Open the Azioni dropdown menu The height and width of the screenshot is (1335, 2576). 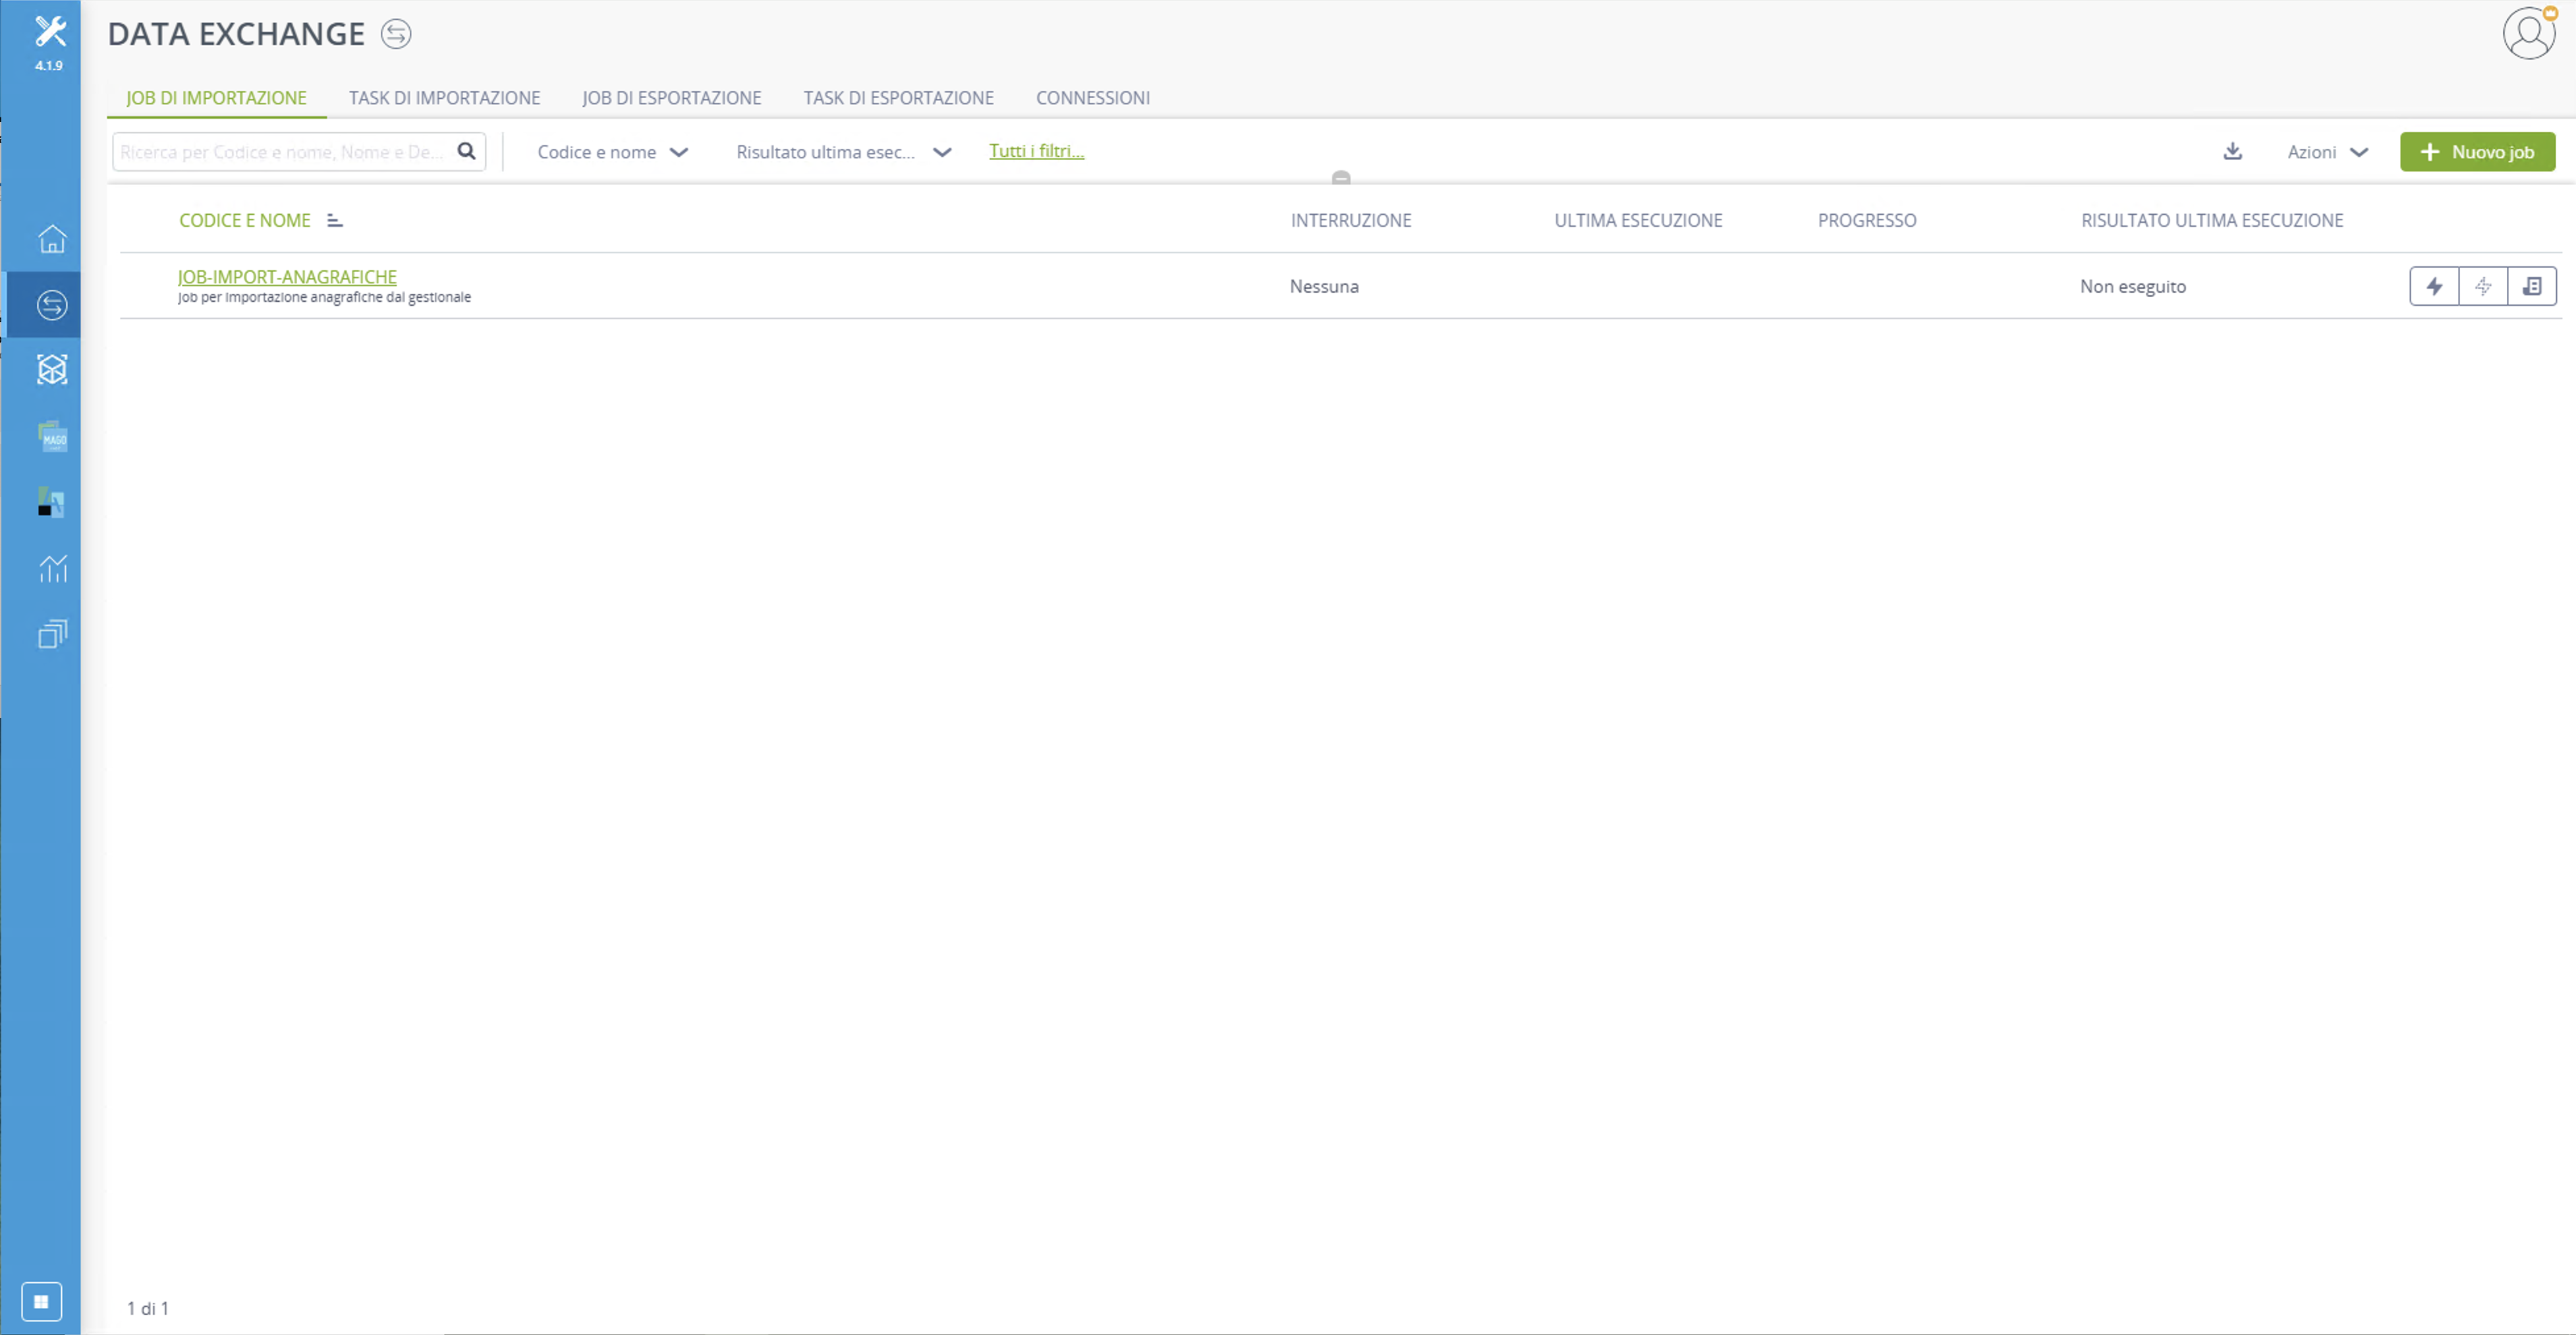pos(2327,152)
